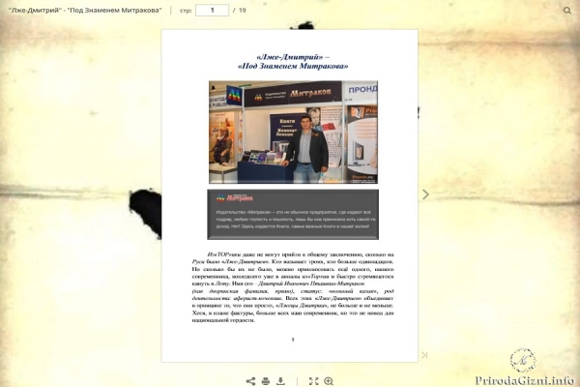Jump to the last page icon

pyautogui.click(x=424, y=355)
